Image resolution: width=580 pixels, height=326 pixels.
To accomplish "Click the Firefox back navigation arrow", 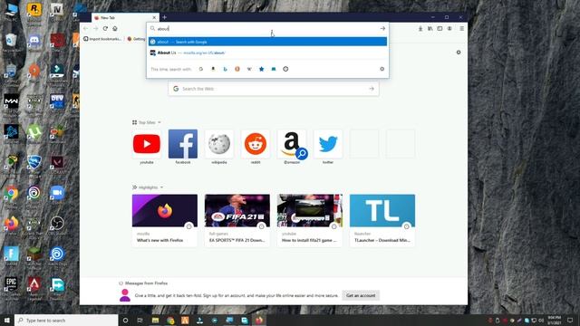I will (86, 28).
